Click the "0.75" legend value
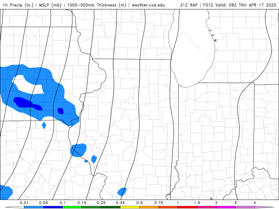The width and height of the screenshot is (279, 209). tap(159, 203)
